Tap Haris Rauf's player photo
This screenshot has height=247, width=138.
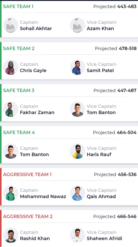77,151
